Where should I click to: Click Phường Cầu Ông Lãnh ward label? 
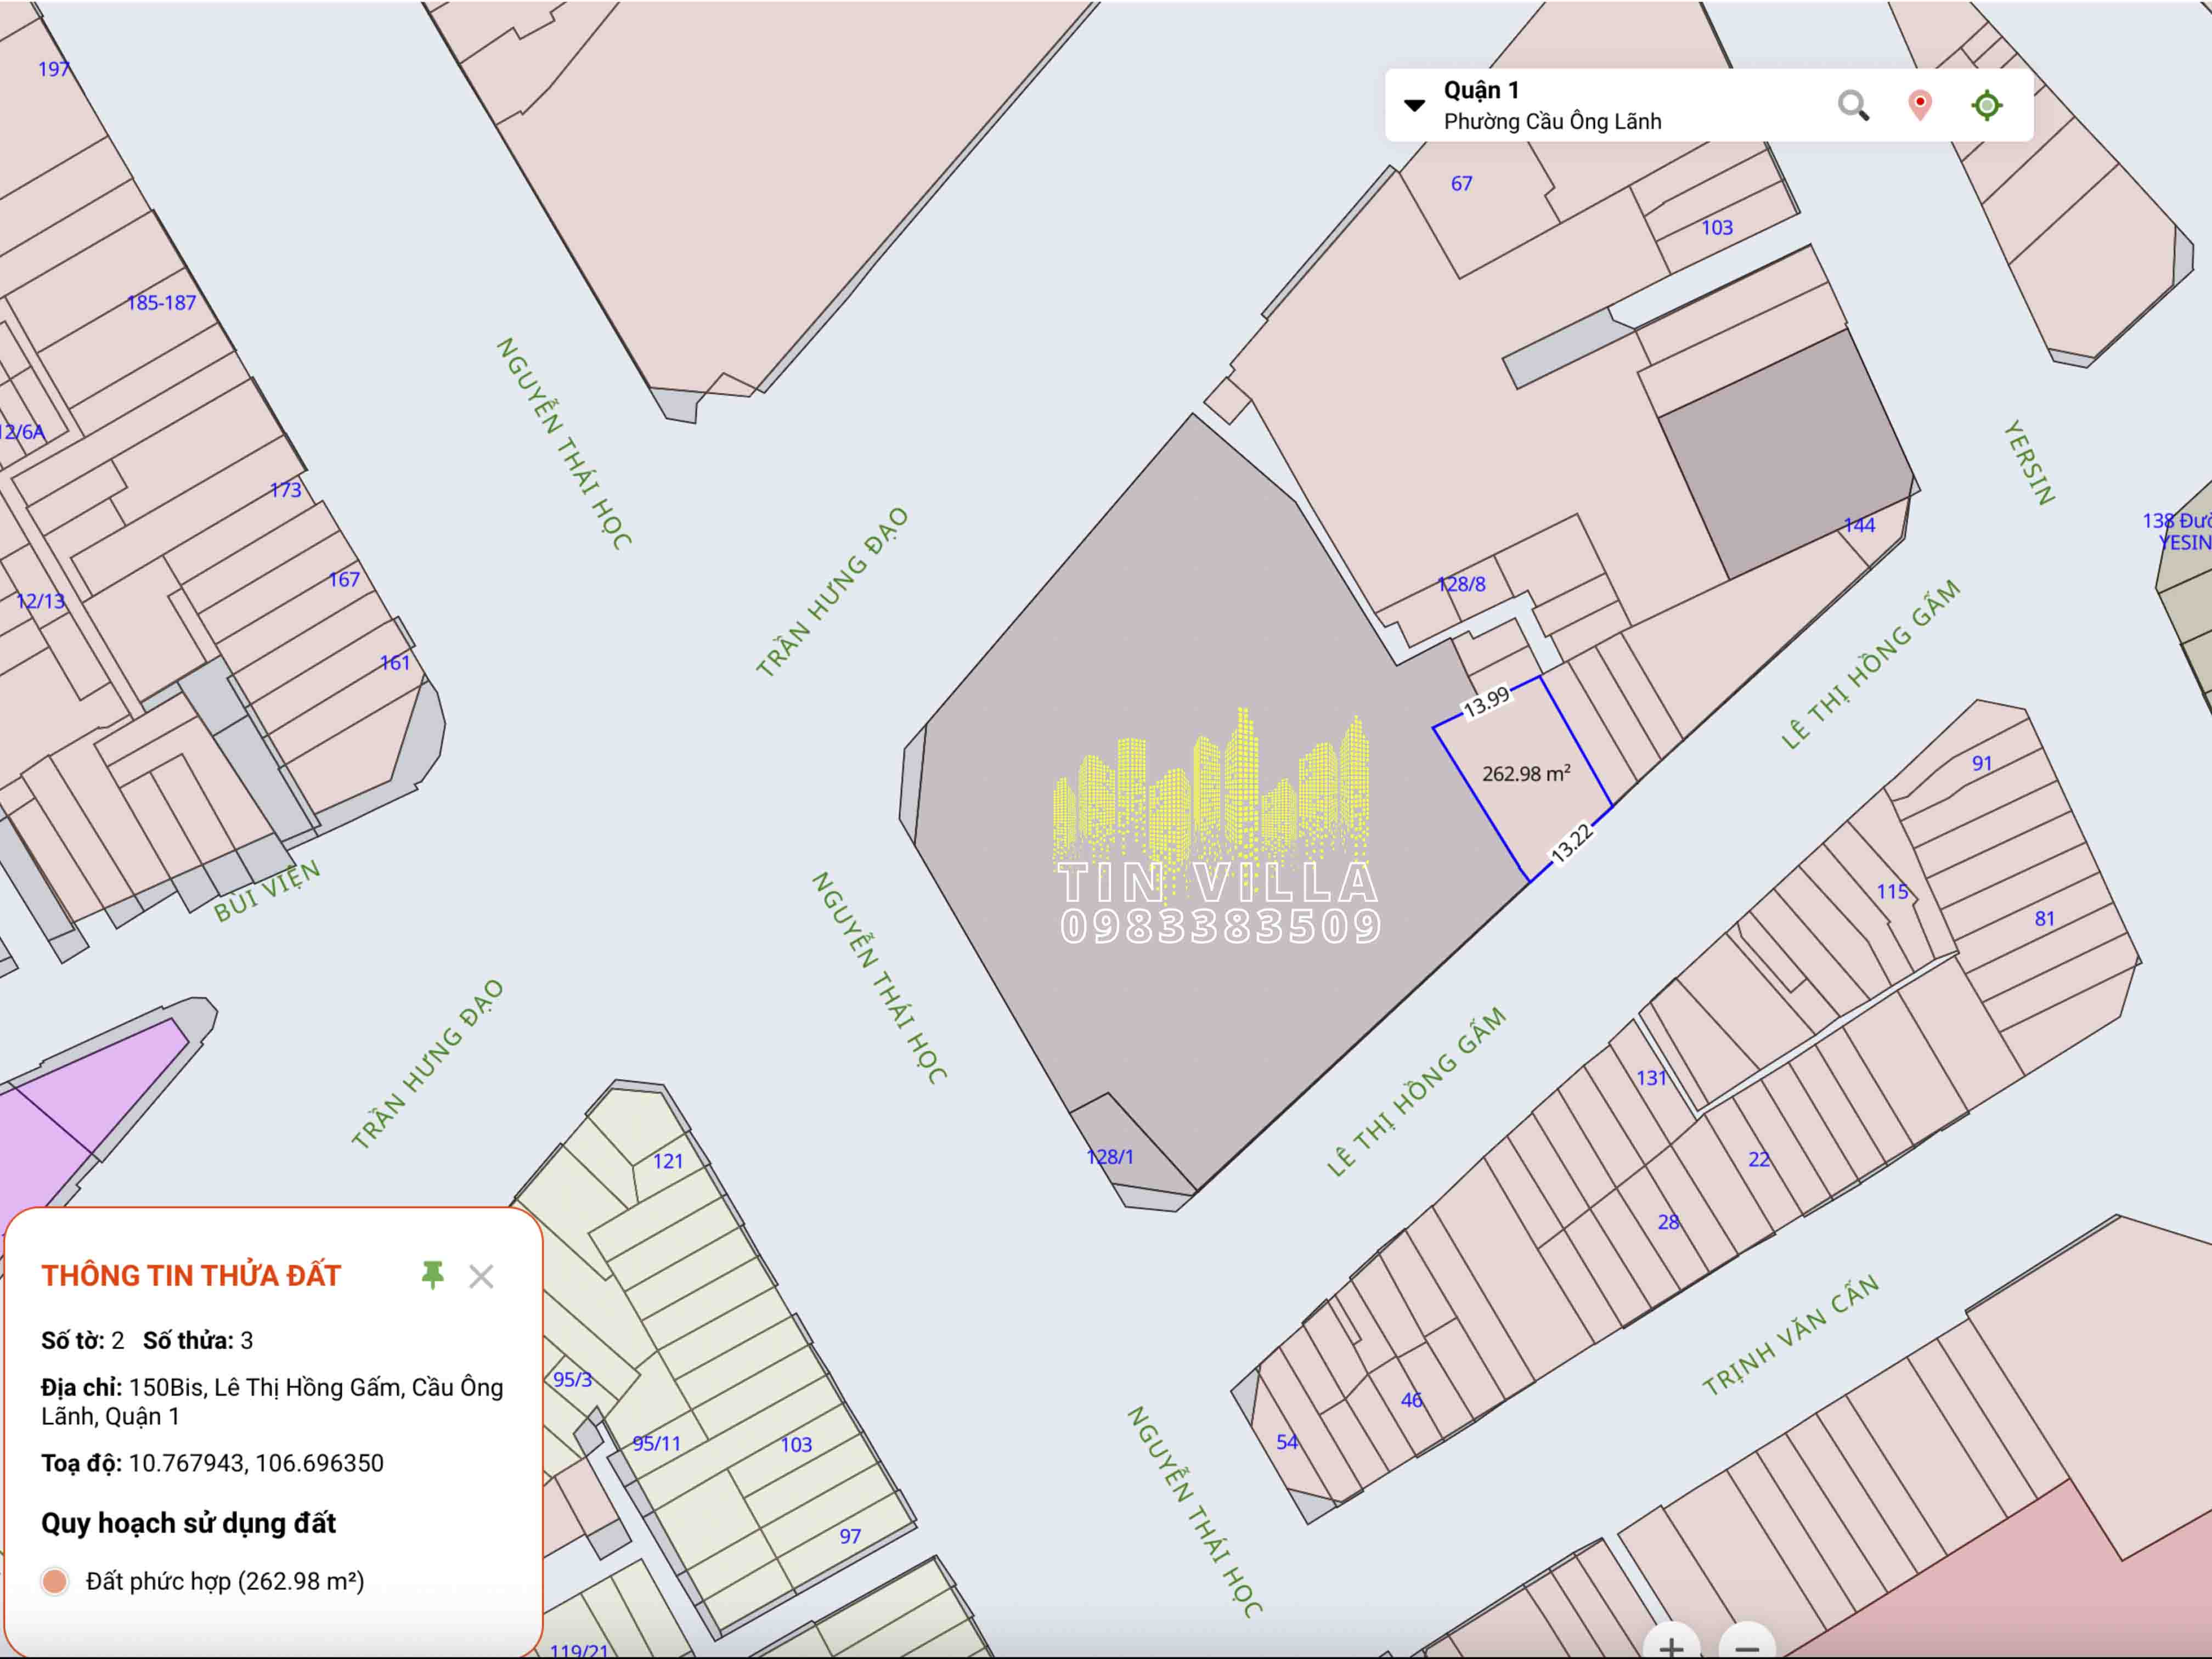click(1552, 122)
